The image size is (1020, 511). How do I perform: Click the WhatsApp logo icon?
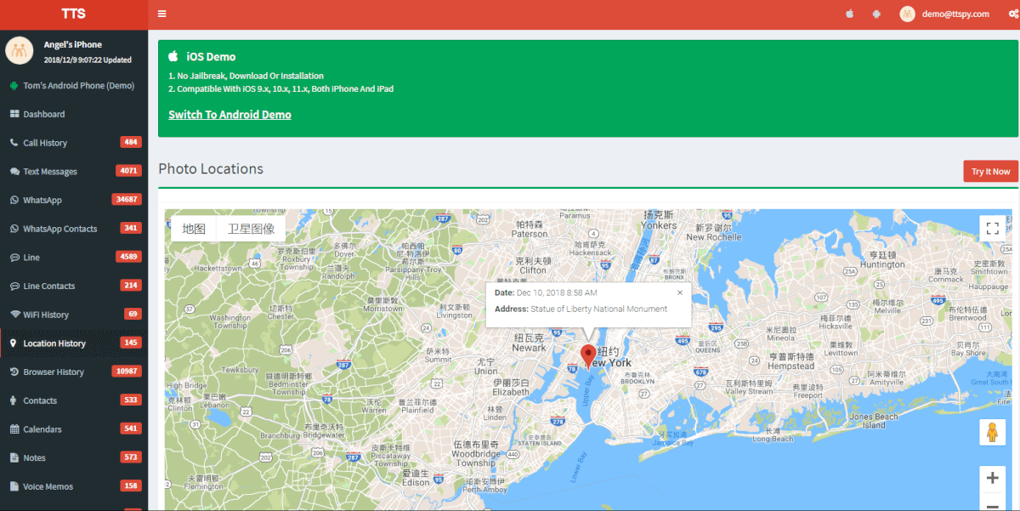pyautogui.click(x=14, y=200)
